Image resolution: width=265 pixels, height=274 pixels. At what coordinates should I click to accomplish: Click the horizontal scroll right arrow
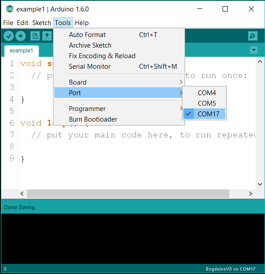pos(250,194)
